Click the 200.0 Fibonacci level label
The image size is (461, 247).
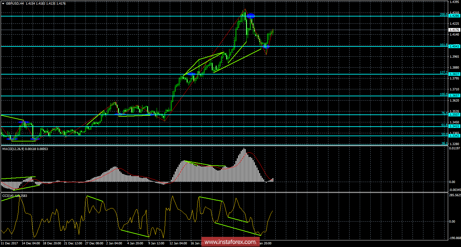[444, 14]
